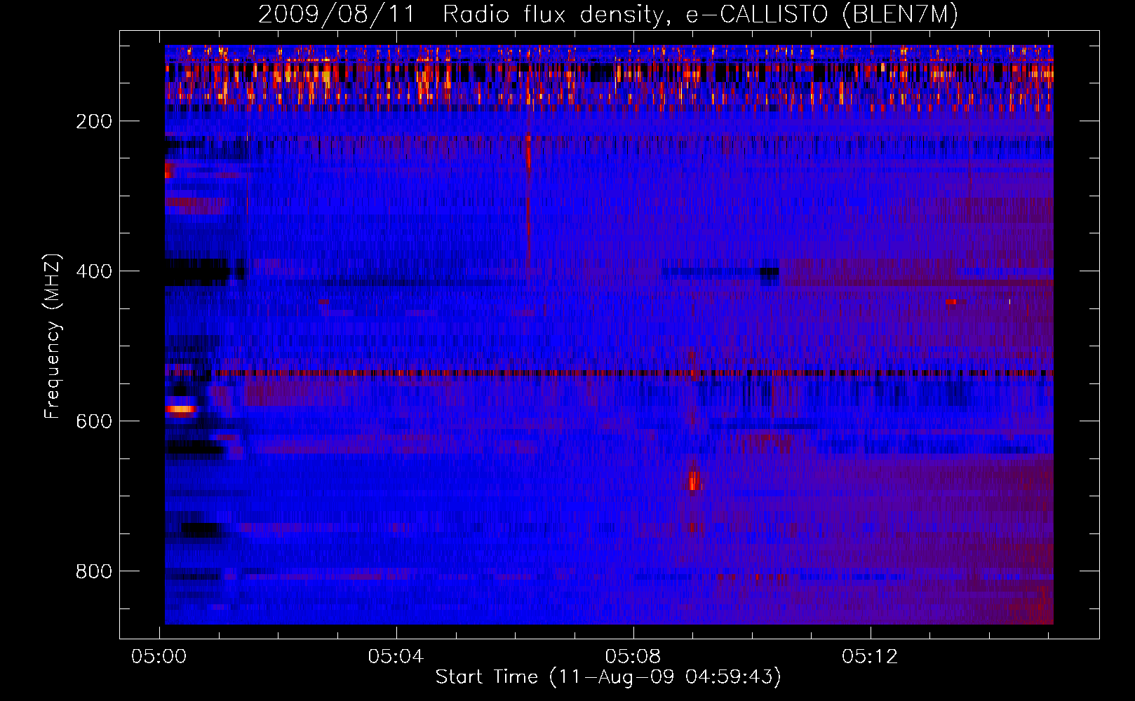
Task: Click the Start Time axis caption
Action: pyautogui.click(x=608, y=677)
